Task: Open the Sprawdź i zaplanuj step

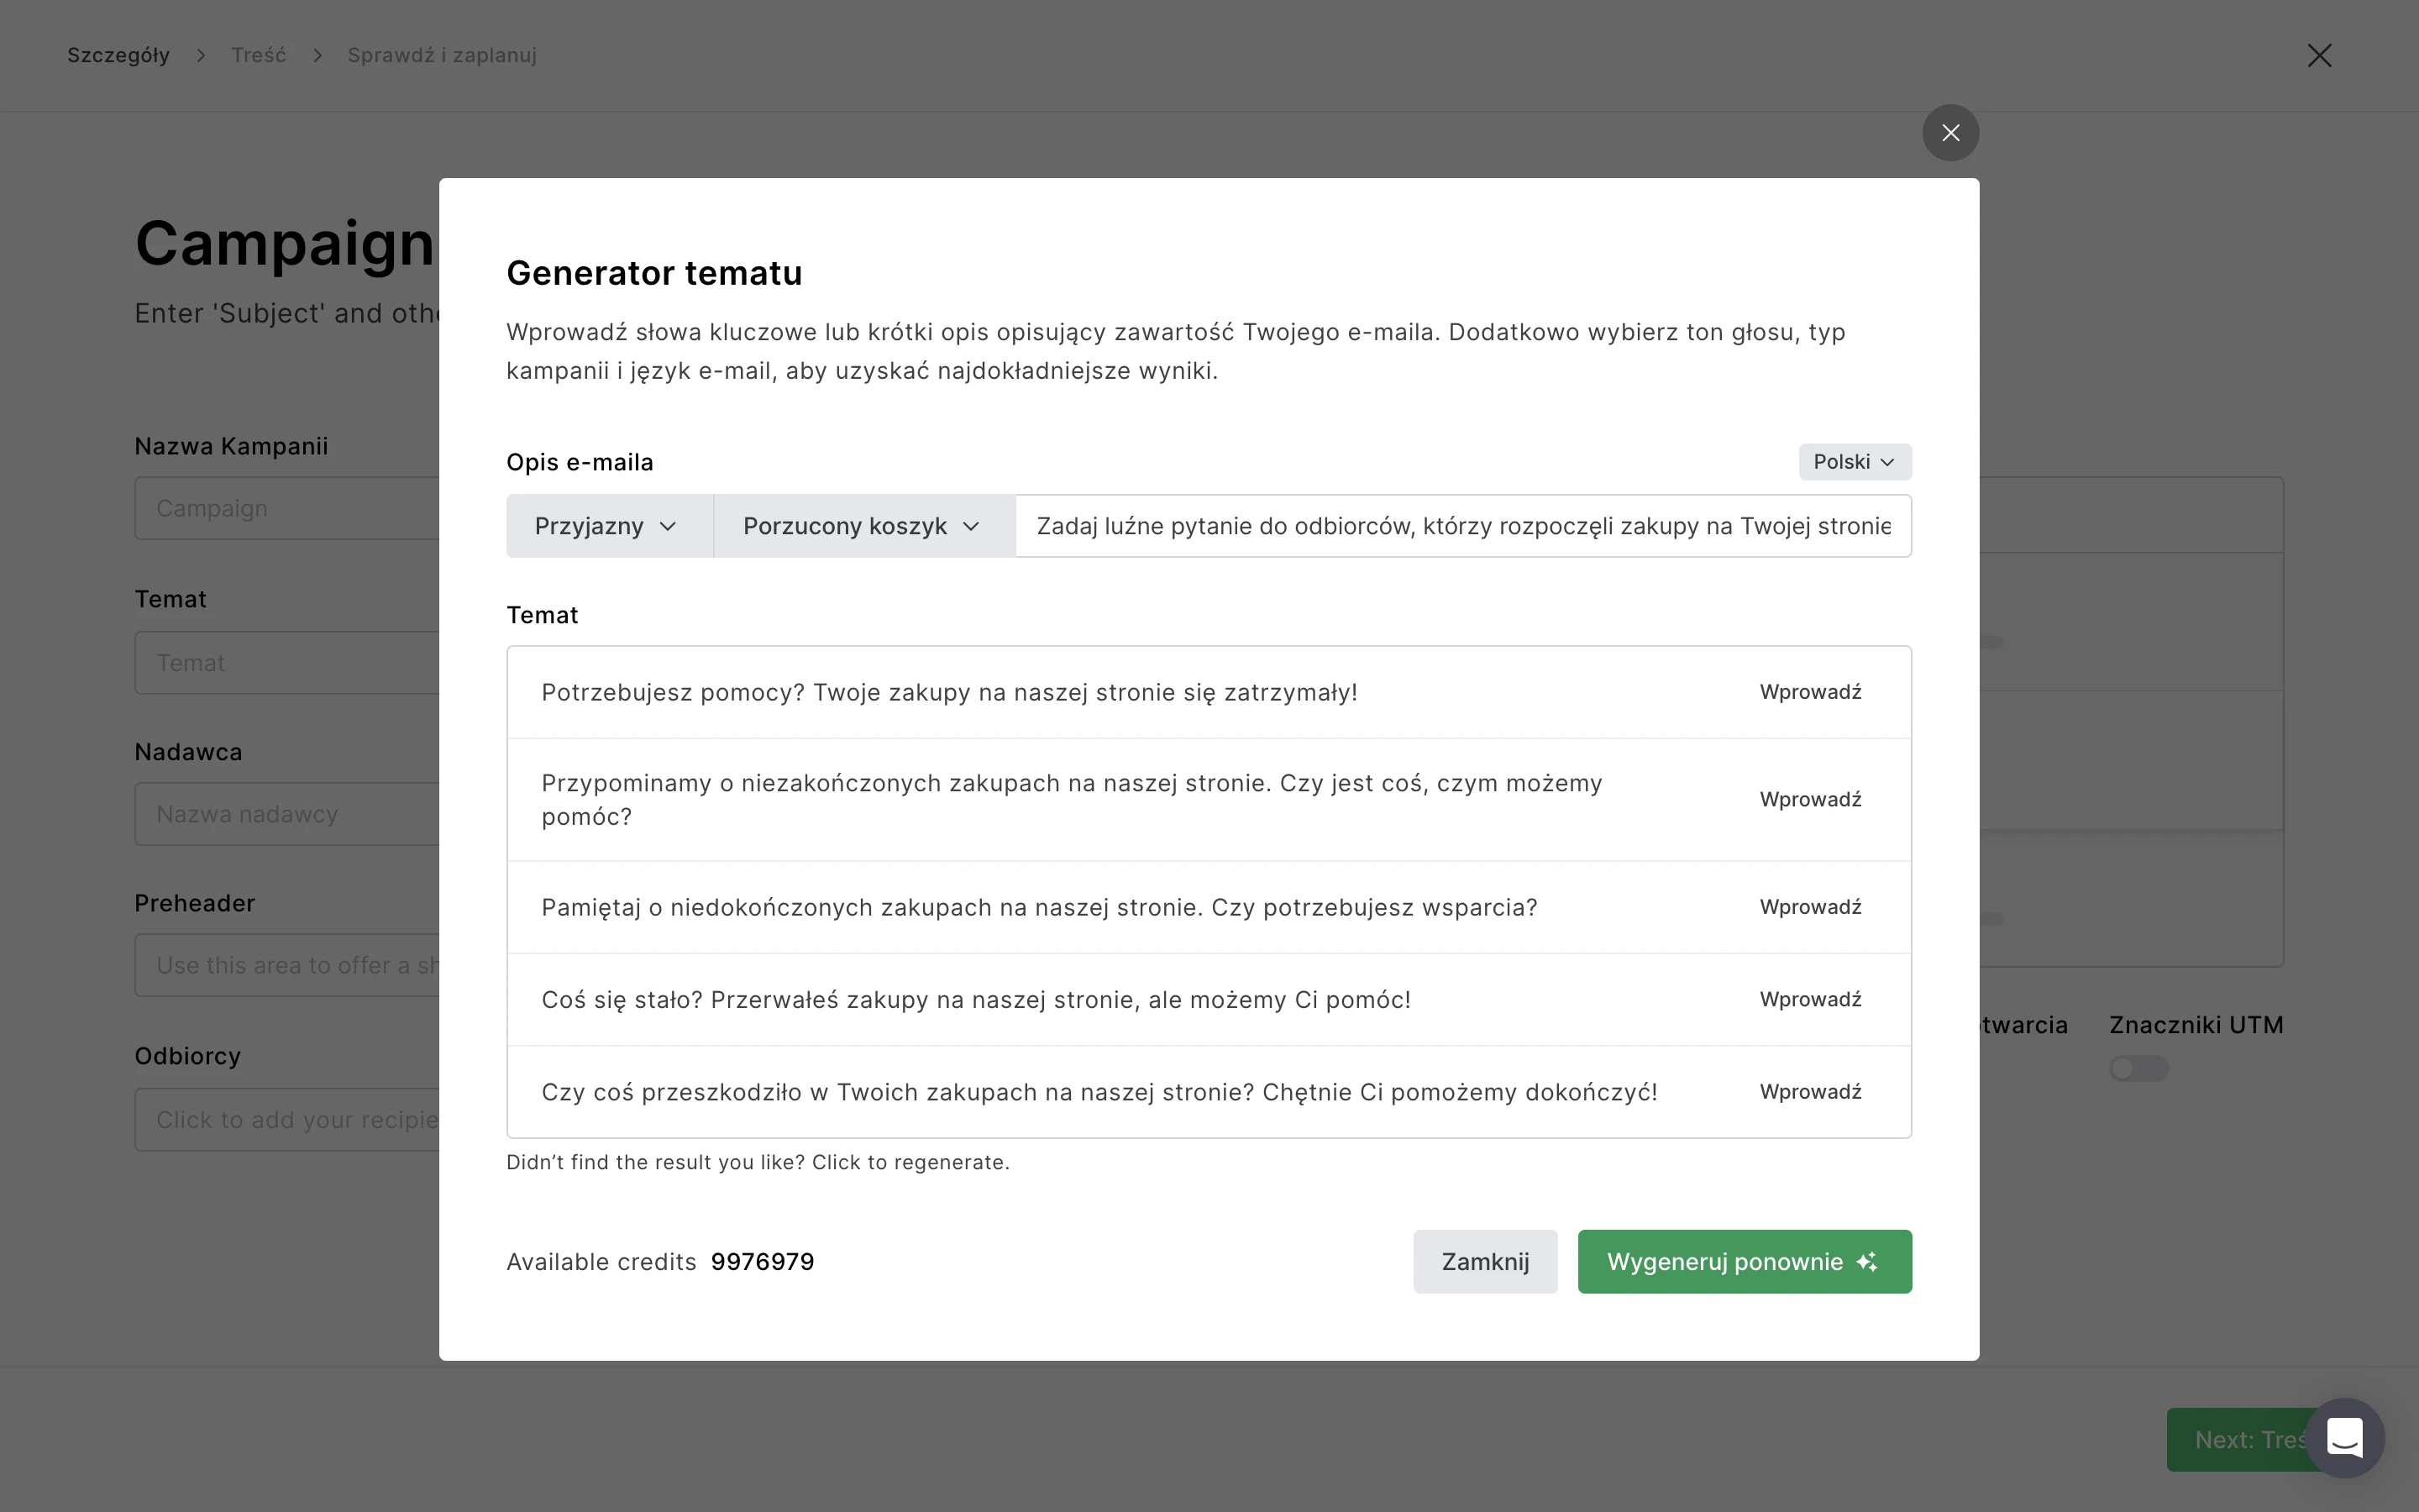Action: 442,55
